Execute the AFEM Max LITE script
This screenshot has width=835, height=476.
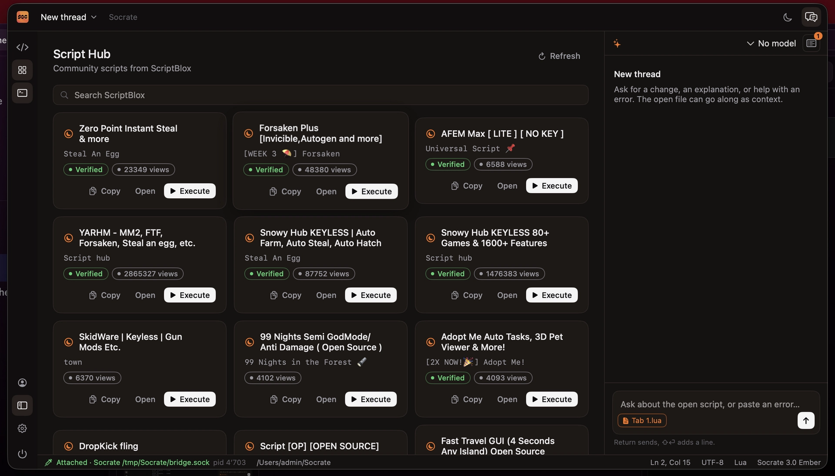click(x=552, y=186)
